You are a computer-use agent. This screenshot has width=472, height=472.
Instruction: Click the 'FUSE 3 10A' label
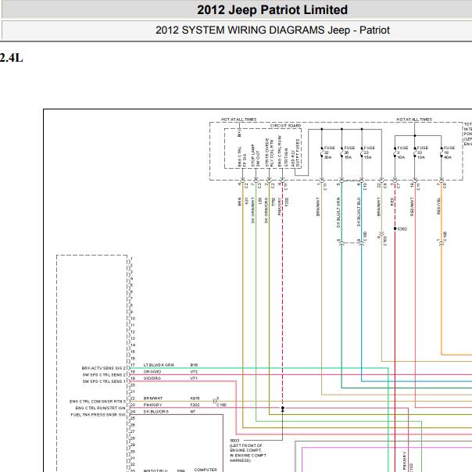[x=402, y=152]
